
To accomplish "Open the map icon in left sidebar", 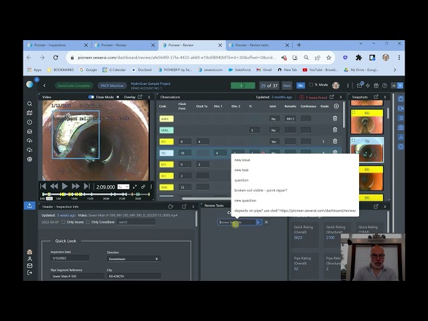I will pos(29,113).
